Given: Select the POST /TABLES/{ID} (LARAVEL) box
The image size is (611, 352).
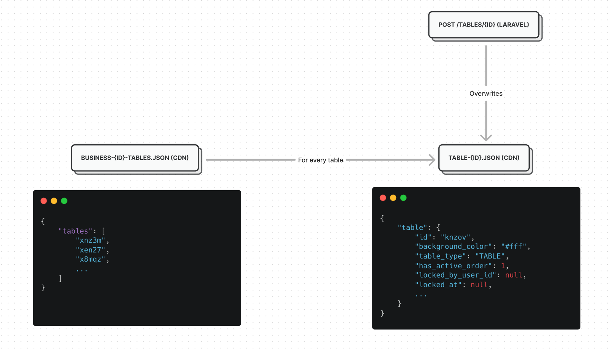Looking at the screenshot, I should pos(483,25).
